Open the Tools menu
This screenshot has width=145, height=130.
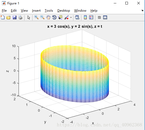49,11
